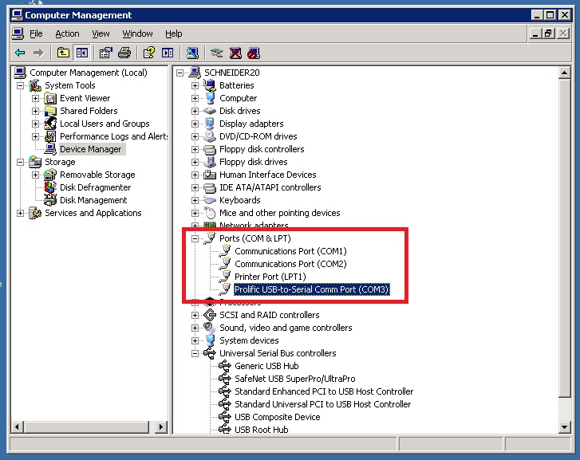Open the View menu
This screenshot has height=460, width=580.
point(101,33)
